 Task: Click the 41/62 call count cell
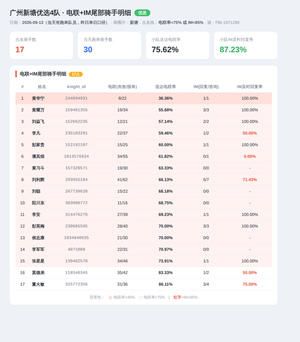pos(123,180)
